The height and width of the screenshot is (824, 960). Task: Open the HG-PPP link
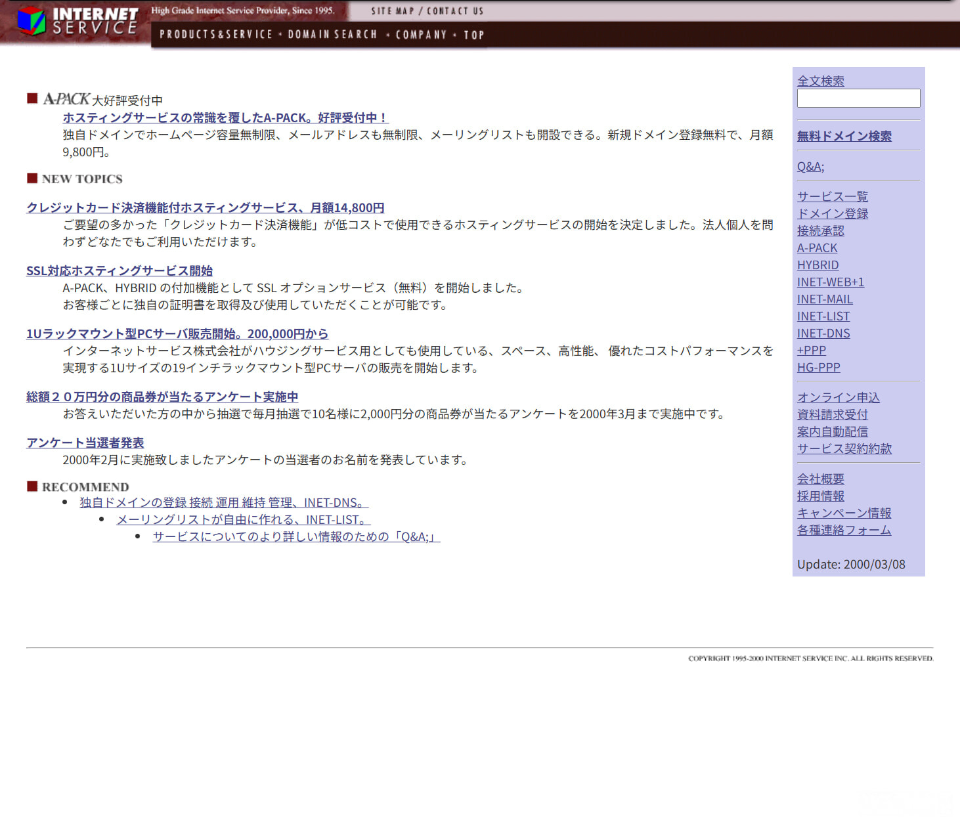pyautogui.click(x=819, y=367)
